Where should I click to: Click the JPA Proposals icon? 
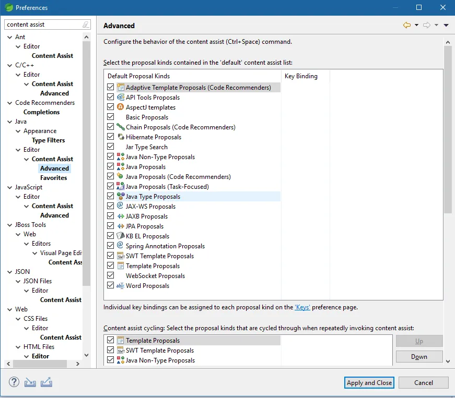tap(121, 226)
